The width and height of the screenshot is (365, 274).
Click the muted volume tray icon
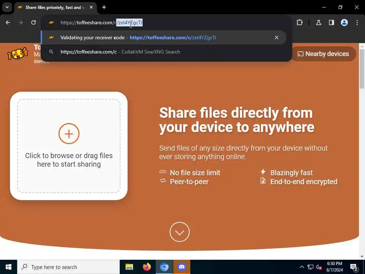click(319, 267)
